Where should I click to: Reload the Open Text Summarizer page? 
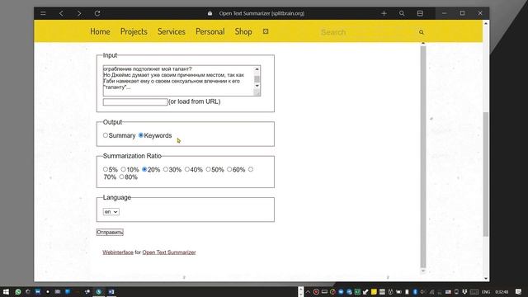tap(97, 13)
